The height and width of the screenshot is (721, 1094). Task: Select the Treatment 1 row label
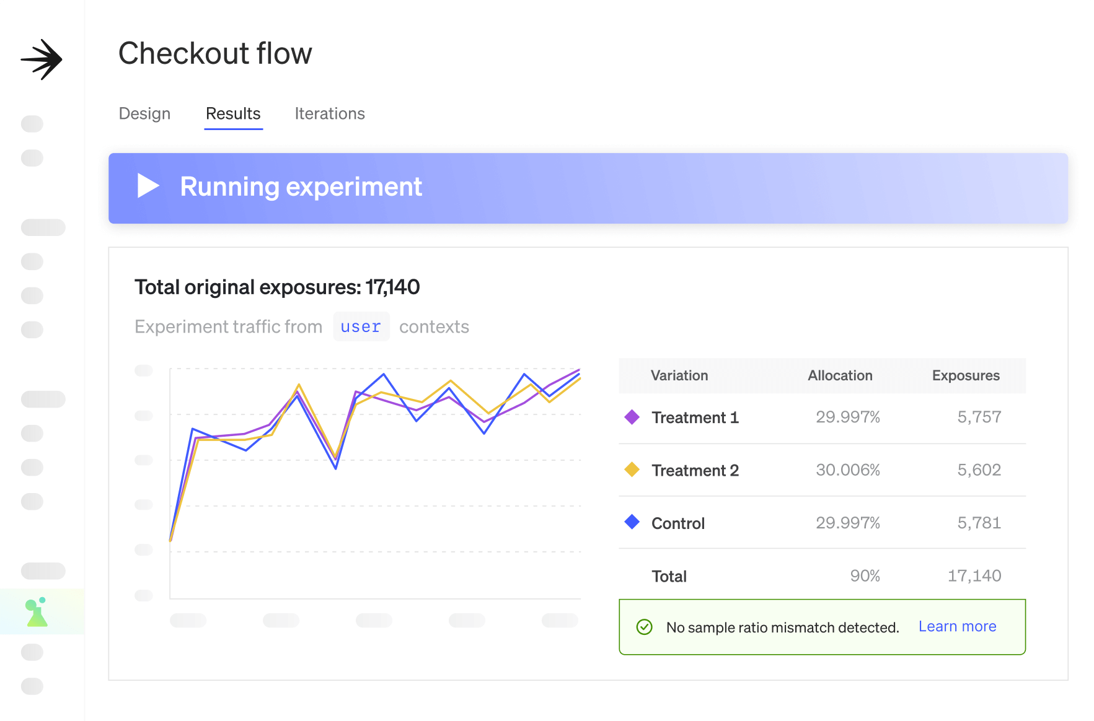click(695, 417)
